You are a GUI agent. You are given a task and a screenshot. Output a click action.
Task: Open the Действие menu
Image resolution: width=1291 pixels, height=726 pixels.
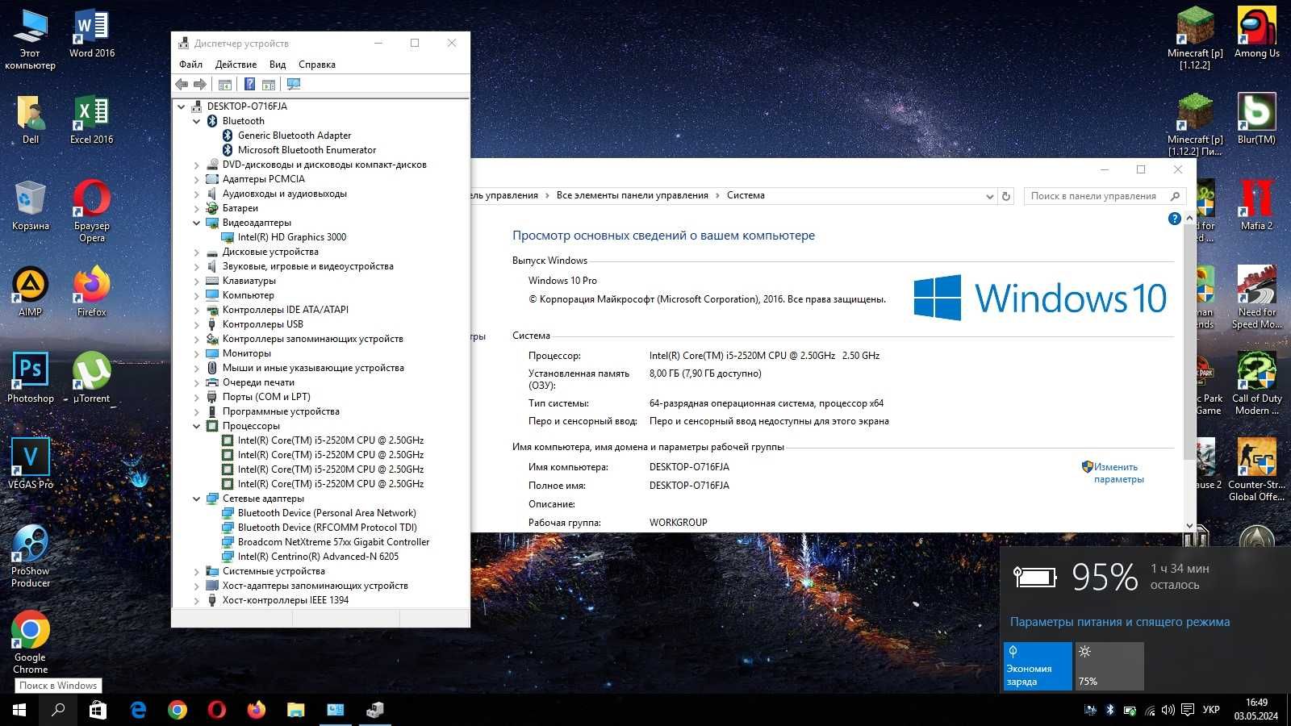[x=236, y=65]
